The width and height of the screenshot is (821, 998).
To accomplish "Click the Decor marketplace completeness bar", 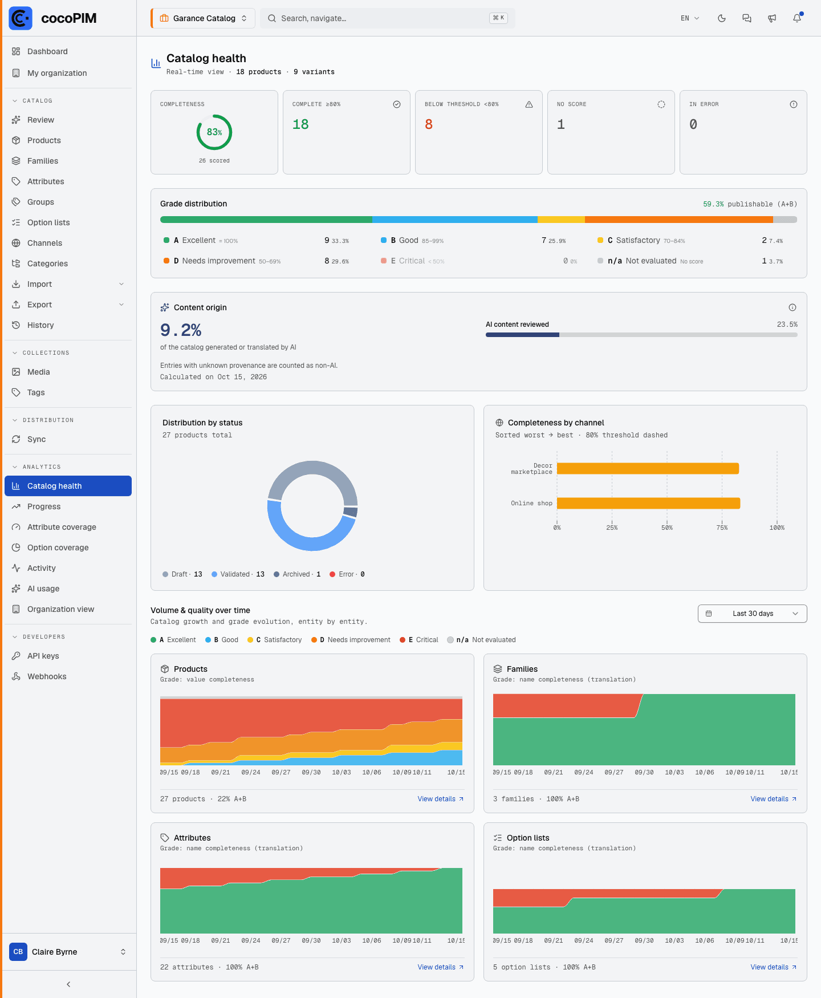I will pyautogui.click(x=648, y=469).
